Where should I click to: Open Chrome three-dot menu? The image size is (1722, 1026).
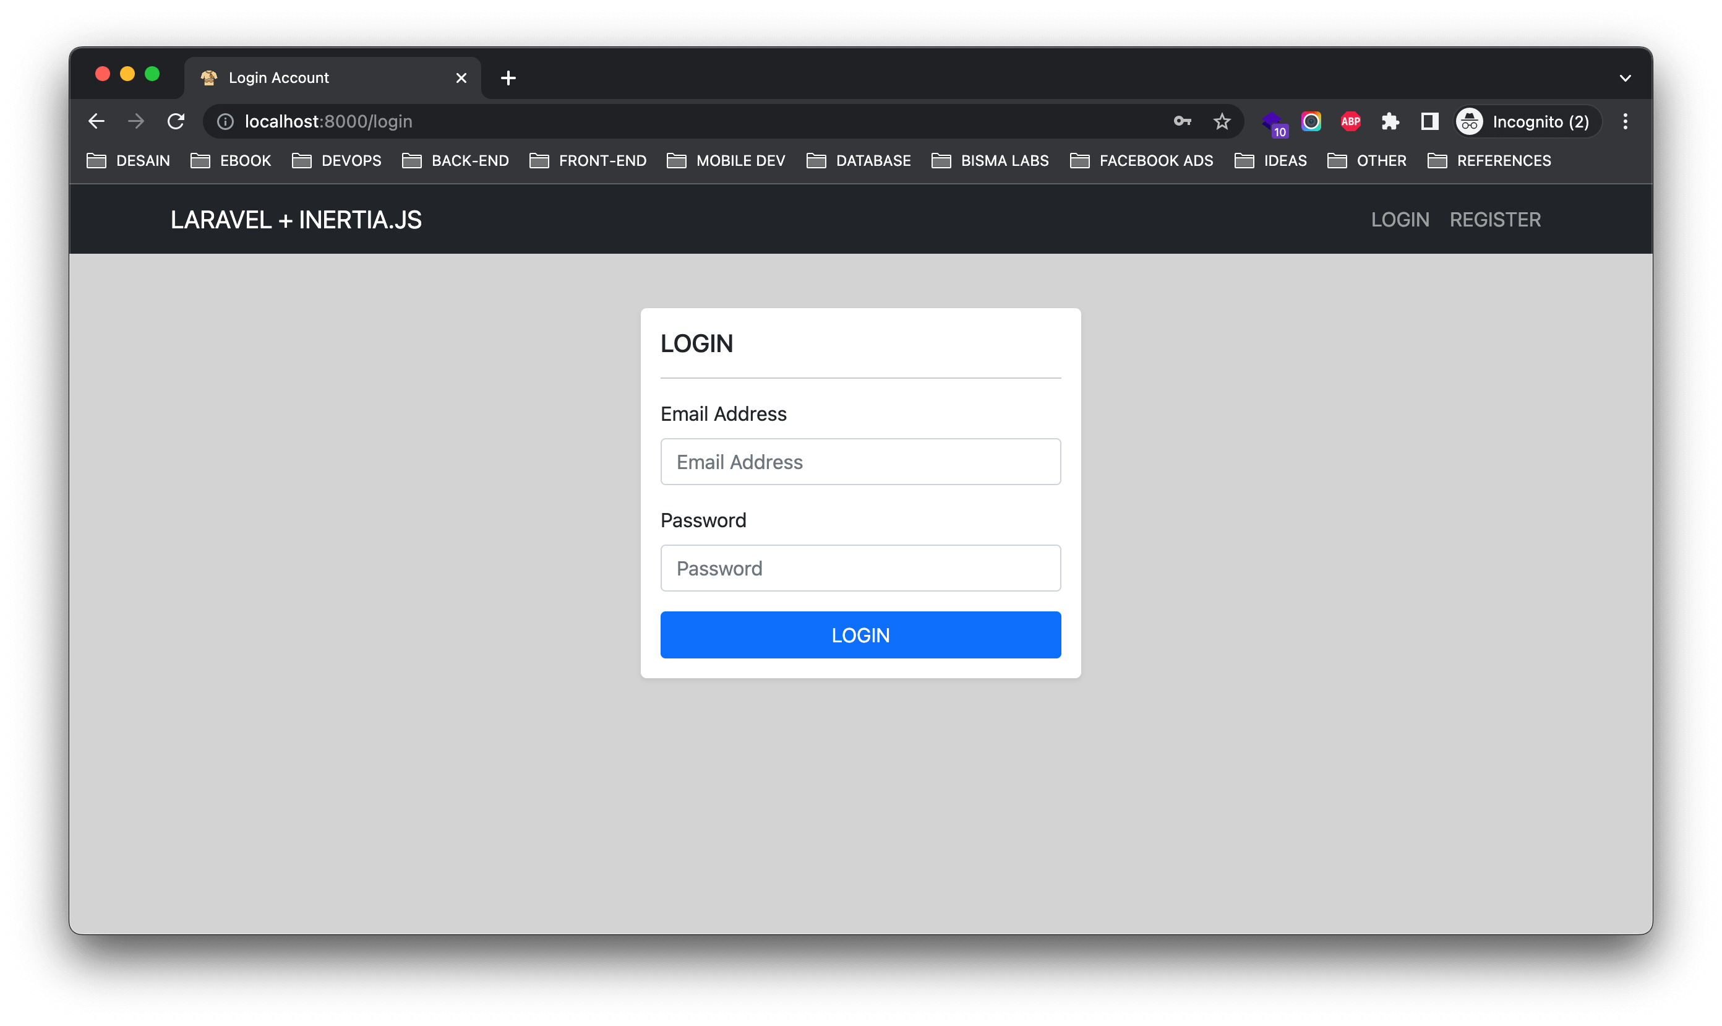[1626, 122]
